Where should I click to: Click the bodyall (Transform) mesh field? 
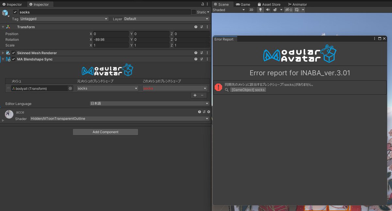(x=39, y=88)
